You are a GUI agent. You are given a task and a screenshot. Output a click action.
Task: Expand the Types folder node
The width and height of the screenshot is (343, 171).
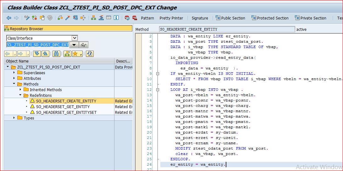[x=14, y=118]
